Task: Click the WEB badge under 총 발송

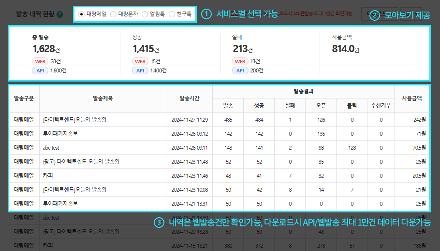Action: [40, 61]
